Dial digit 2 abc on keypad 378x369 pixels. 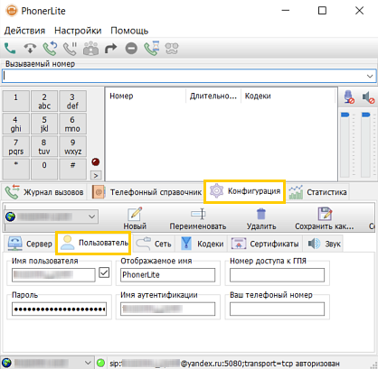point(44,101)
